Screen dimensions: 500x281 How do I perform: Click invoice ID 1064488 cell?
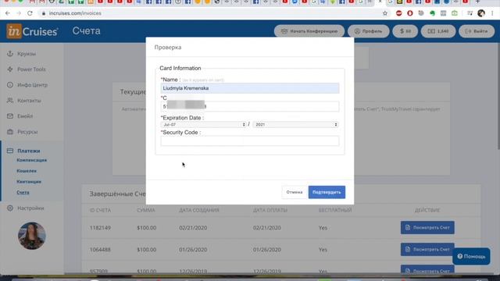(x=100, y=250)
